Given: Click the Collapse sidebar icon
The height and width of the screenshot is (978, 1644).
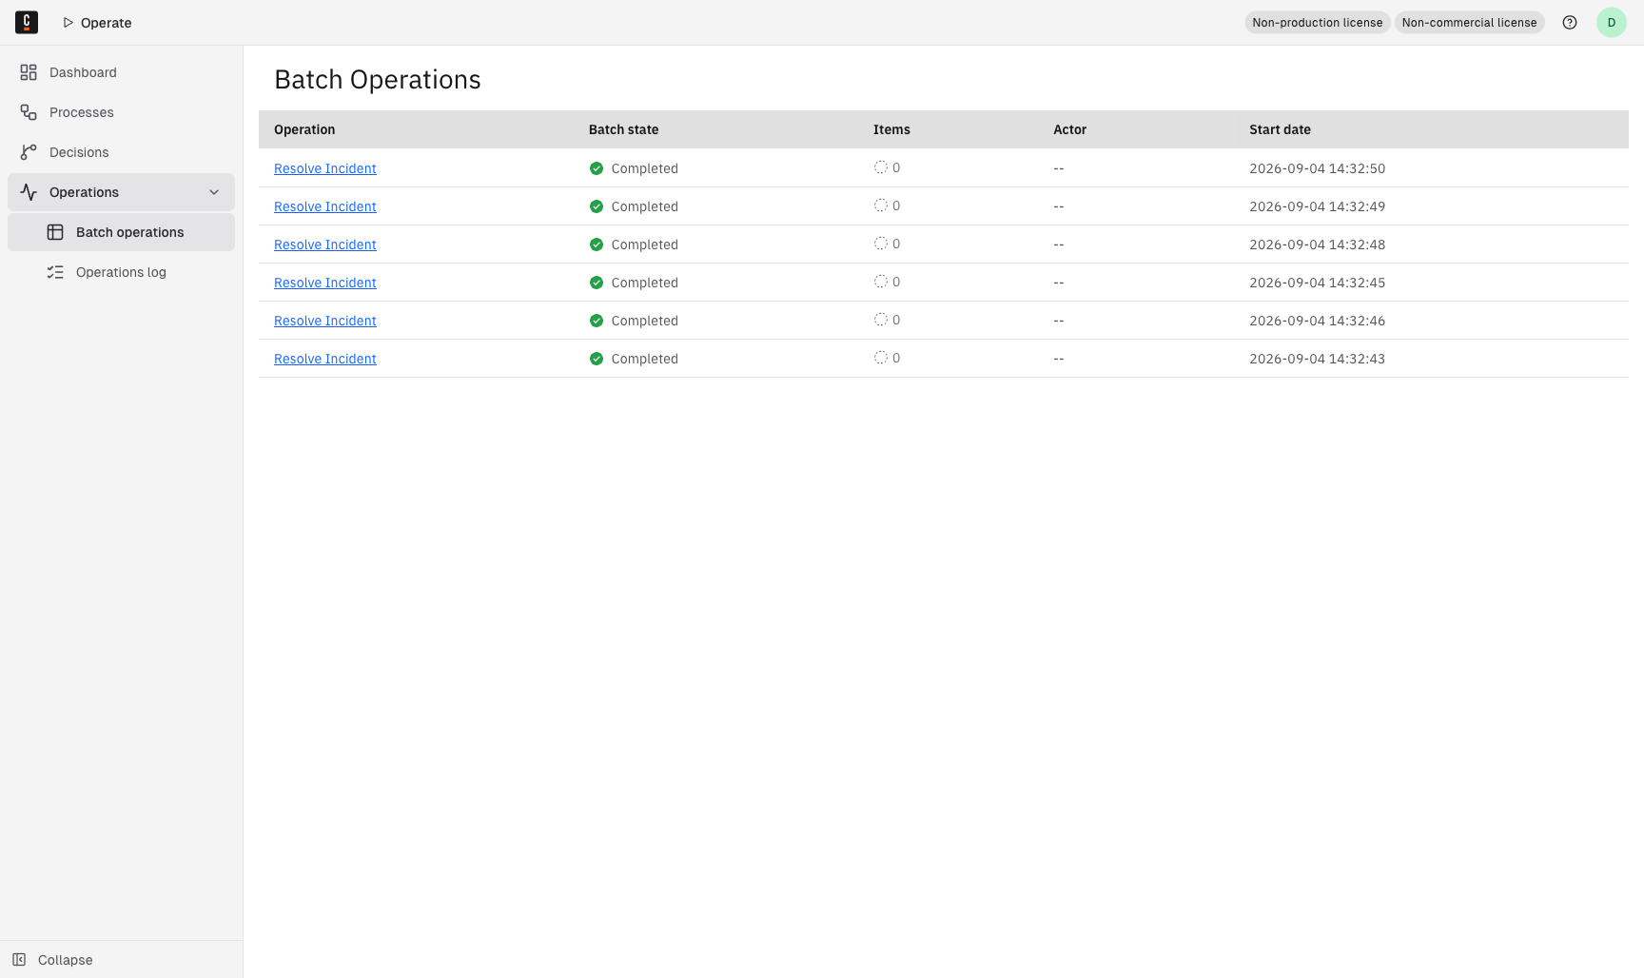Looking at the screenshot, I should point(19,960).
